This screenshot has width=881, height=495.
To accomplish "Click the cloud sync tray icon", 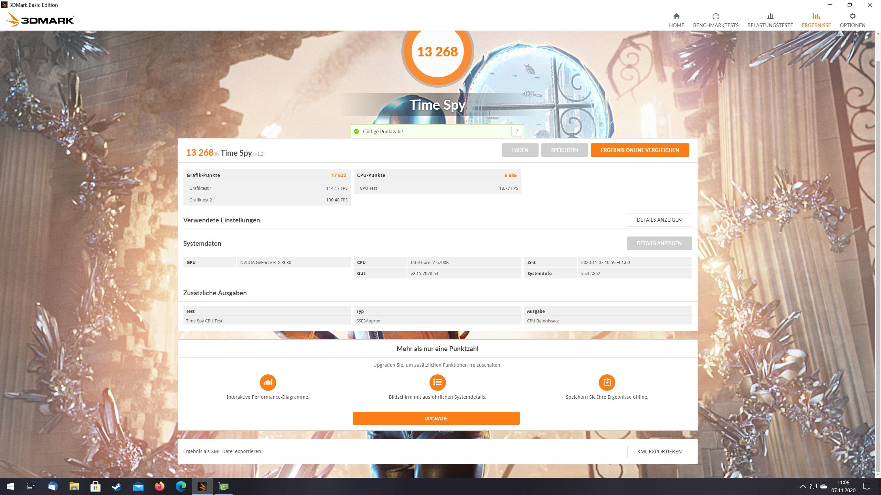I will 824,486.
